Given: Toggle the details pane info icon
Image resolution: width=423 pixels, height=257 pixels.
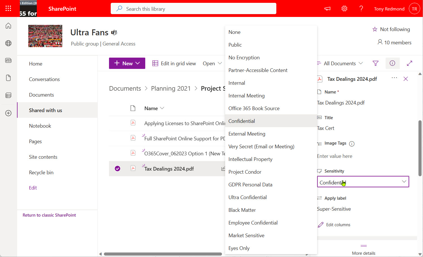Looking at the screenshot, I should 392,63.
